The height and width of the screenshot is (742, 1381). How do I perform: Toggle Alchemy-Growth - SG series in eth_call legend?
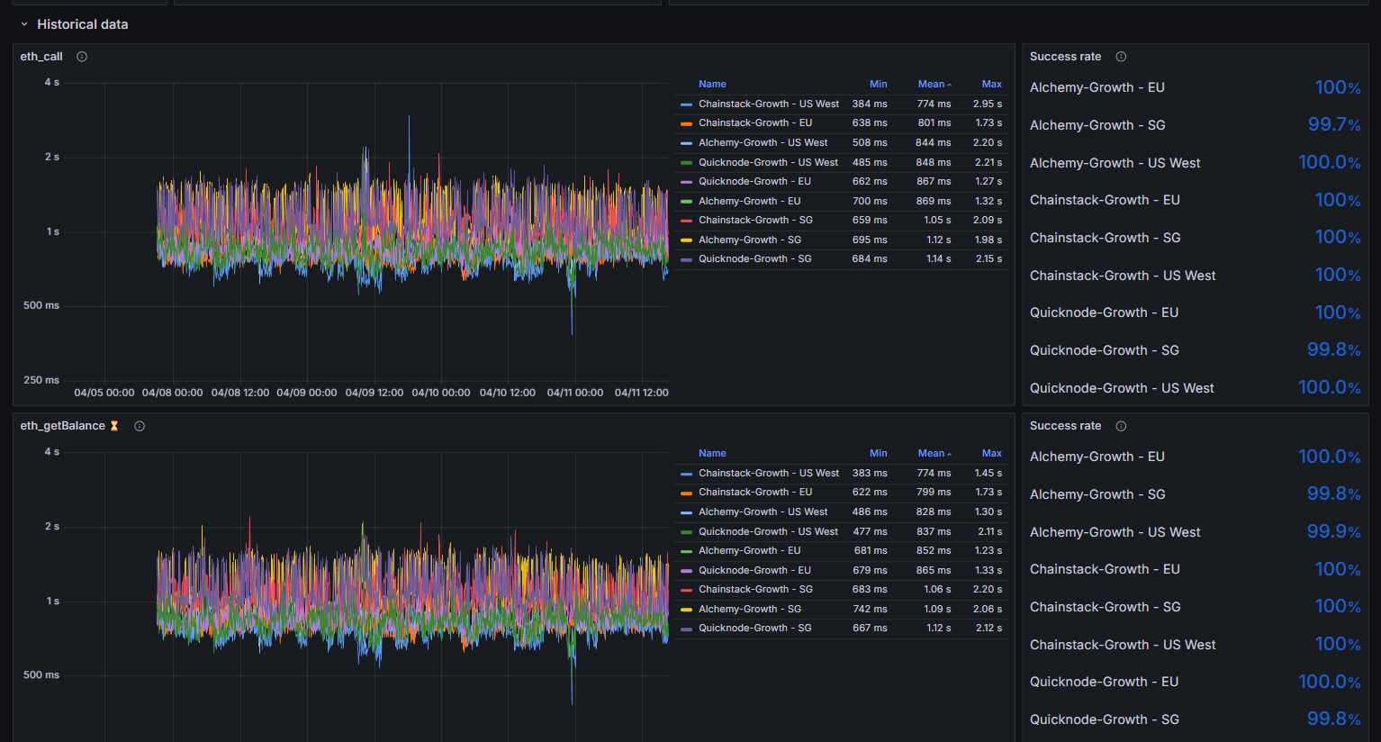click(x=750, y=240)
